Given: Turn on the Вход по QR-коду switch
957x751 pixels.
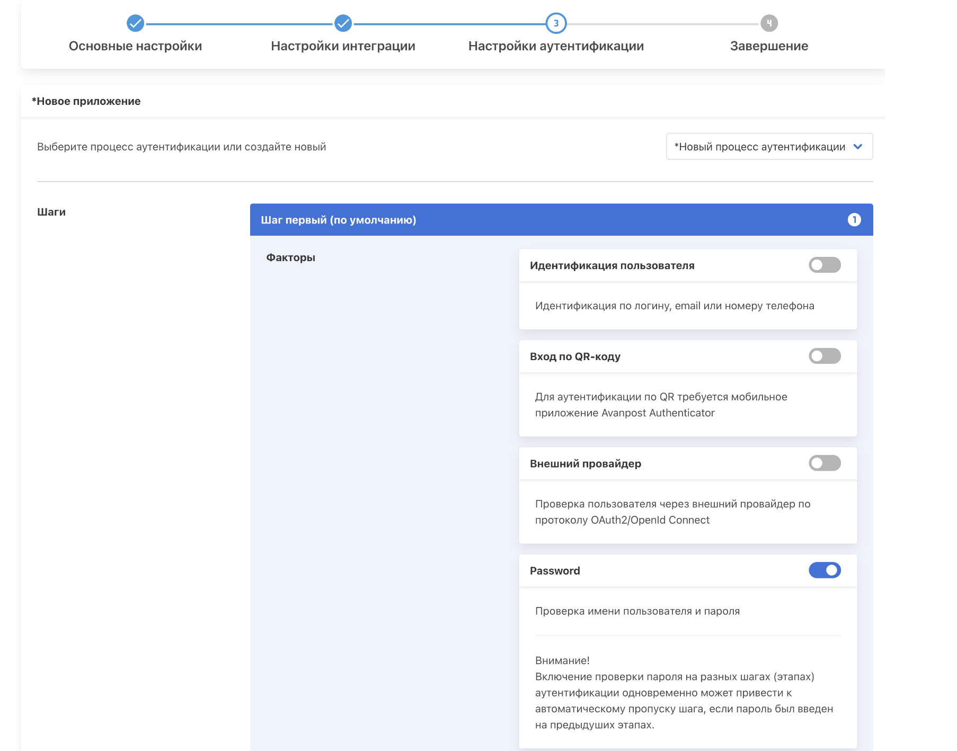Looking at the screenshot, I should tap(824, 356).
